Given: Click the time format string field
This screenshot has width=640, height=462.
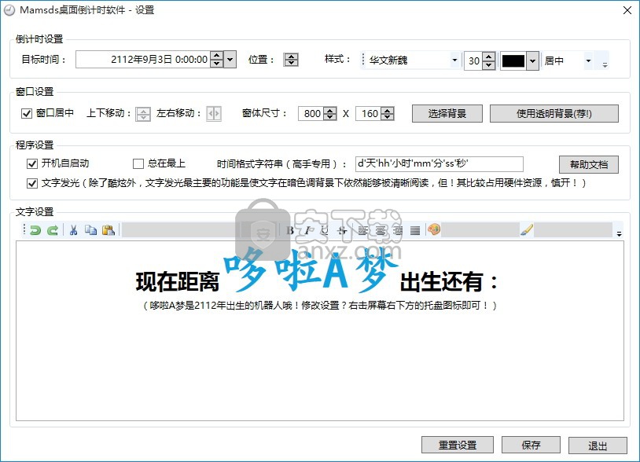Looking at the screenshot, I should (440, 164).
